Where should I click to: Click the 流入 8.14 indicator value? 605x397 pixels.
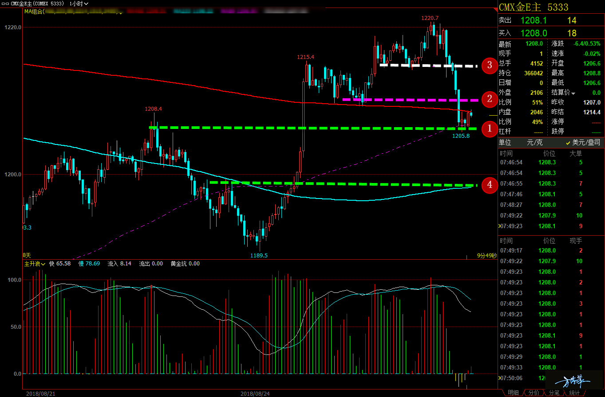pos(119,264)
